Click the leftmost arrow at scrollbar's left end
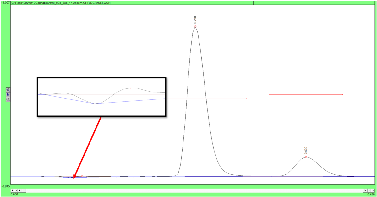This screenshot has height=197, width=377. (12, 190)
